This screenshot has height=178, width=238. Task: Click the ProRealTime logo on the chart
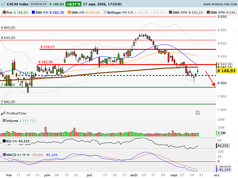pos(14,113)
